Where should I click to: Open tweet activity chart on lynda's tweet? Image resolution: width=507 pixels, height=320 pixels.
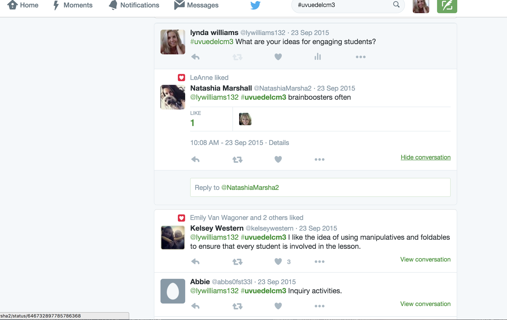coord(318,57)
